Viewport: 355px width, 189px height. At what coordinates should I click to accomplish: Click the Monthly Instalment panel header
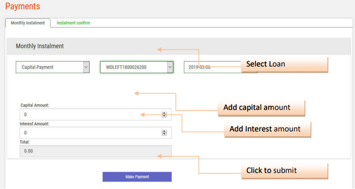40,46
